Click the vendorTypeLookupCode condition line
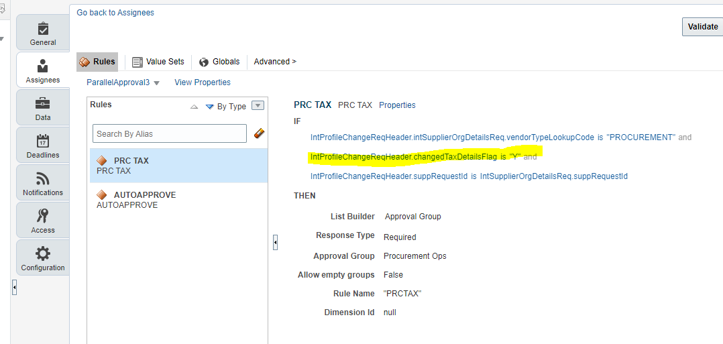 (501, 137)
